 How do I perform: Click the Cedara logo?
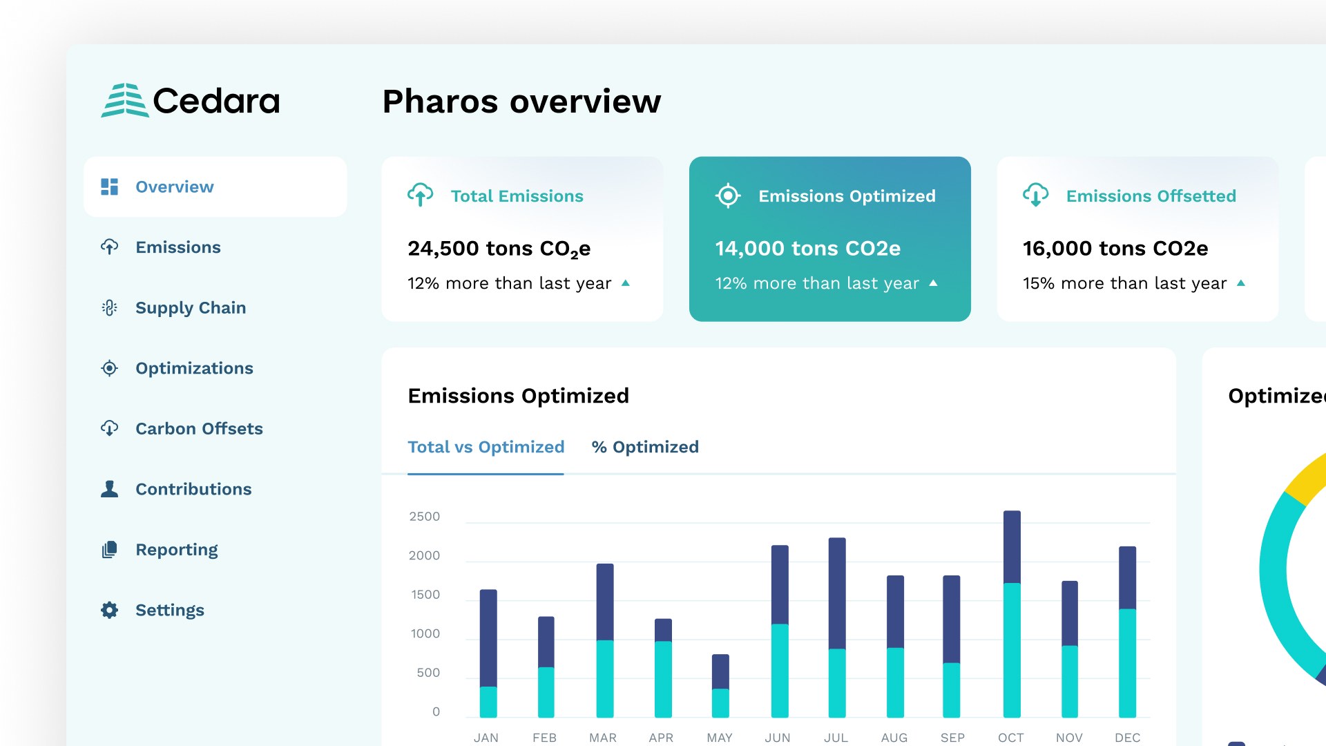click(x=191, y=100)
